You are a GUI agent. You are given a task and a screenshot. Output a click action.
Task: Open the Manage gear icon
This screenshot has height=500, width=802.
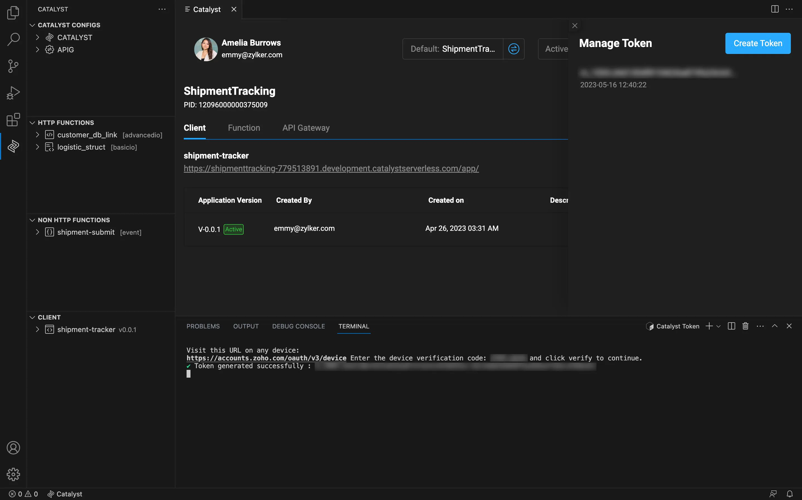[x=13, y=474]
